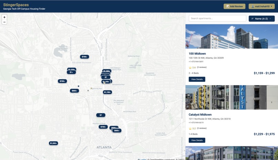
Task: Click the star rating icon for 100 Midtown
Action: [x=190, y=68]
